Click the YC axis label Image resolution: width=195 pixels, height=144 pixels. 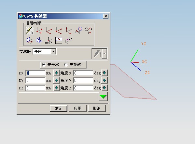pyautogui.click(x=144, y=44)
